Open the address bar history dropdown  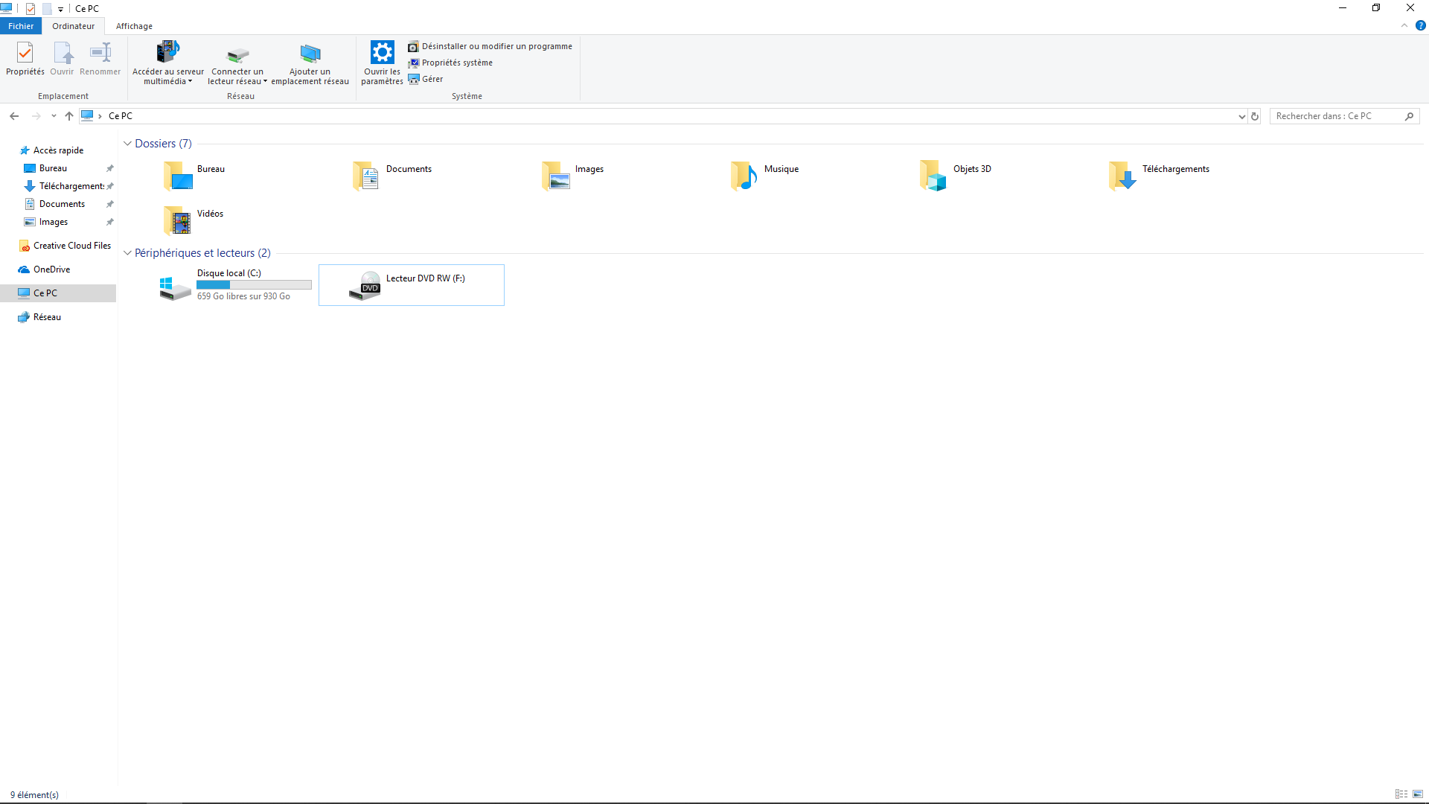[1241, 116]
